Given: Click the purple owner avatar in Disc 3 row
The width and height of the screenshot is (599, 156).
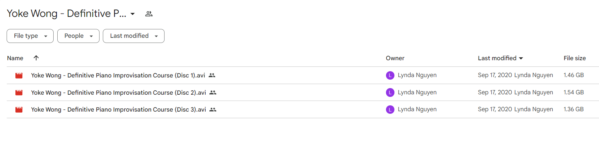Looking at the screenshot, I should tap(390, 109).
